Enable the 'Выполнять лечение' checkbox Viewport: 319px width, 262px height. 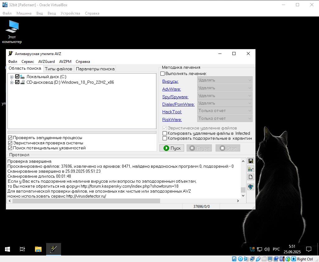pos(162,74)
